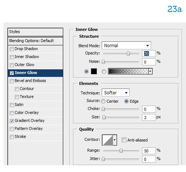Check the Bevel and Emboss checkbox
The height and width of the screenshot is (172, 186).
tap(12, 81)
